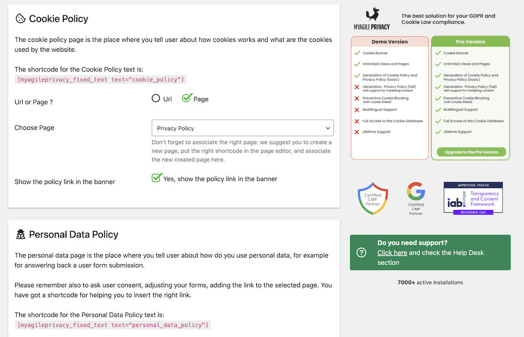This screenshot has width=524, height=337.
Task: Click green check beside Cookie Banner in Demo Version
Action: click(x=357, y=53)
